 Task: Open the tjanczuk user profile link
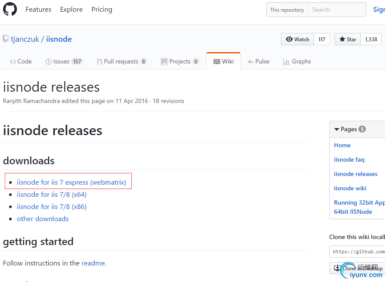pos(25,39)
